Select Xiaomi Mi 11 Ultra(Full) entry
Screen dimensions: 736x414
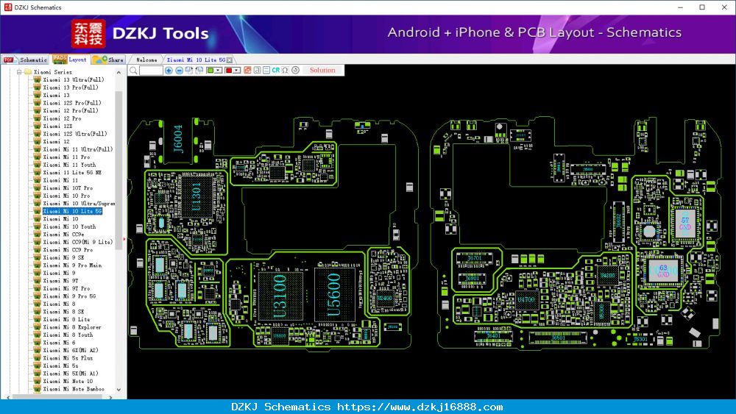click(78, 149)
